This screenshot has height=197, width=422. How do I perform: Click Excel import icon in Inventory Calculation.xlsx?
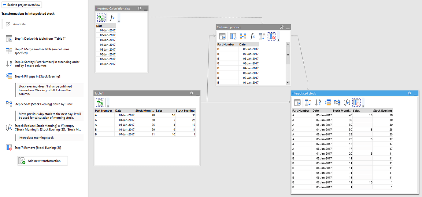click(101, 17)
